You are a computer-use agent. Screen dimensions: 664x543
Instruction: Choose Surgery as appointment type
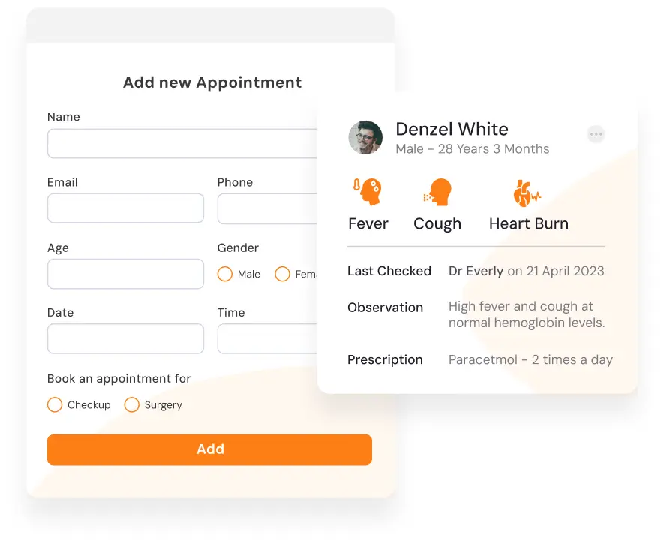pyautogui.click(x=132, y=404)
